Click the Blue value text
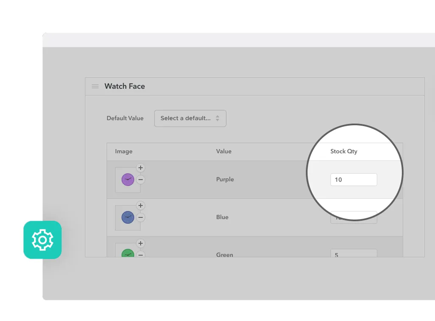 coord(222,217)
